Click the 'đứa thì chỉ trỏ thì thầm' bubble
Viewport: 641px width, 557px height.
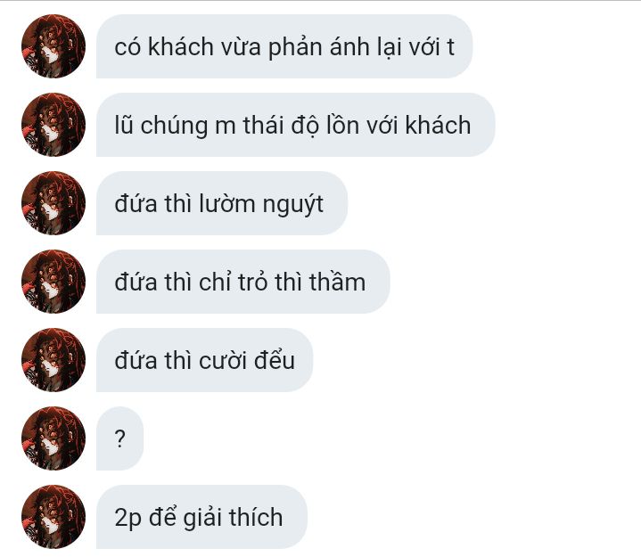click(x=243, y=282)
